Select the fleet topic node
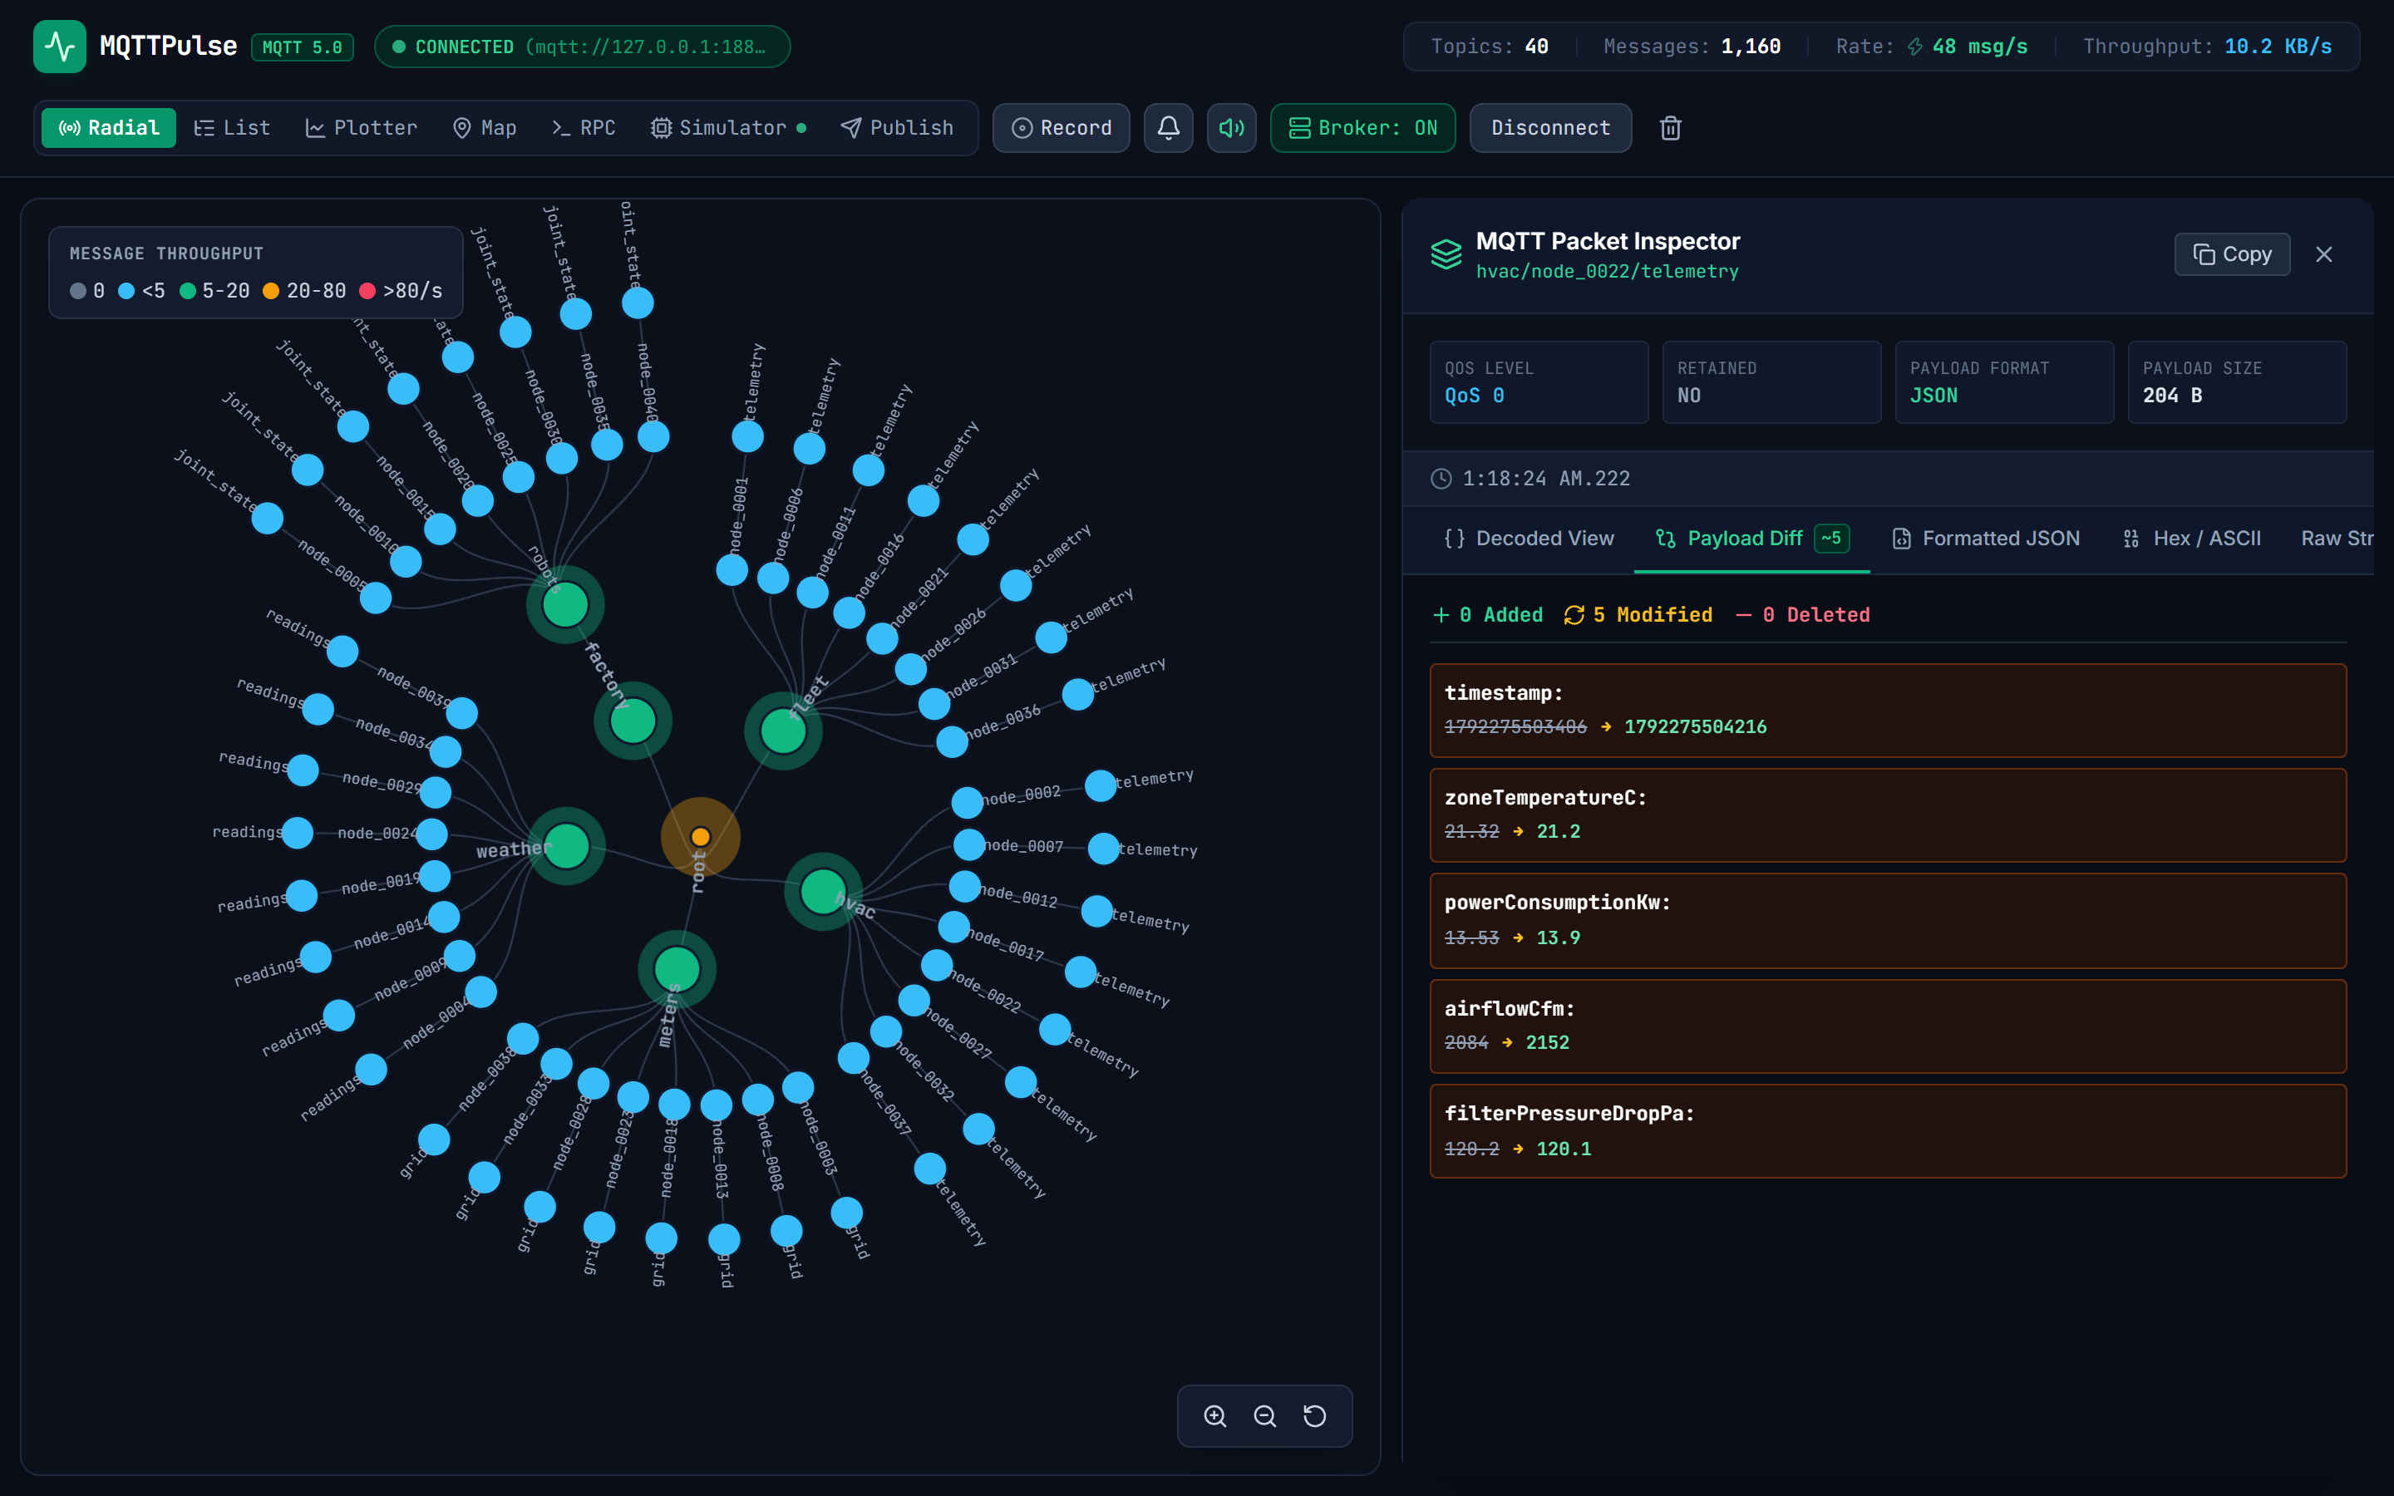This screenshot has width=2394, height=1496. click(784, 731)
